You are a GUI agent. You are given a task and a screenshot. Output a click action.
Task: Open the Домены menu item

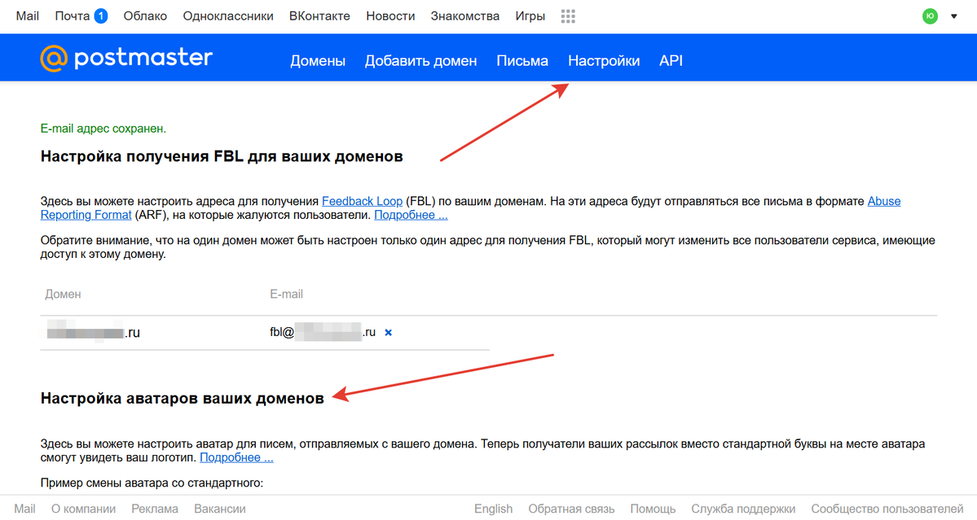(x=318, y=61)
